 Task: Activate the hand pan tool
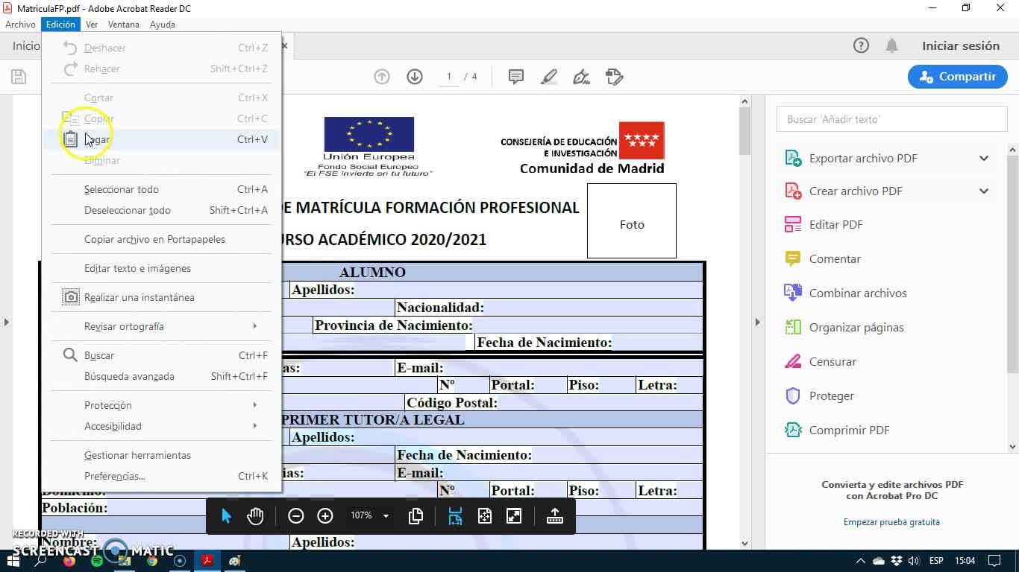(255, 516)
